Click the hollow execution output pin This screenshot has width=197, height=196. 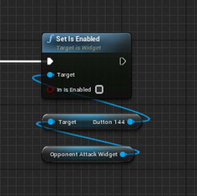(x=123, y=61)
